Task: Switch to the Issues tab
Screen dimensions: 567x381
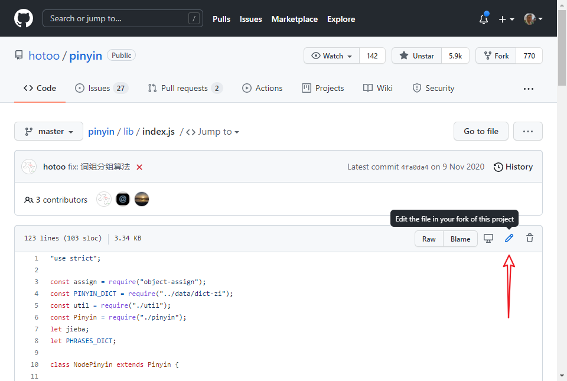Action: pyautogui.click(x=101, y=88)
